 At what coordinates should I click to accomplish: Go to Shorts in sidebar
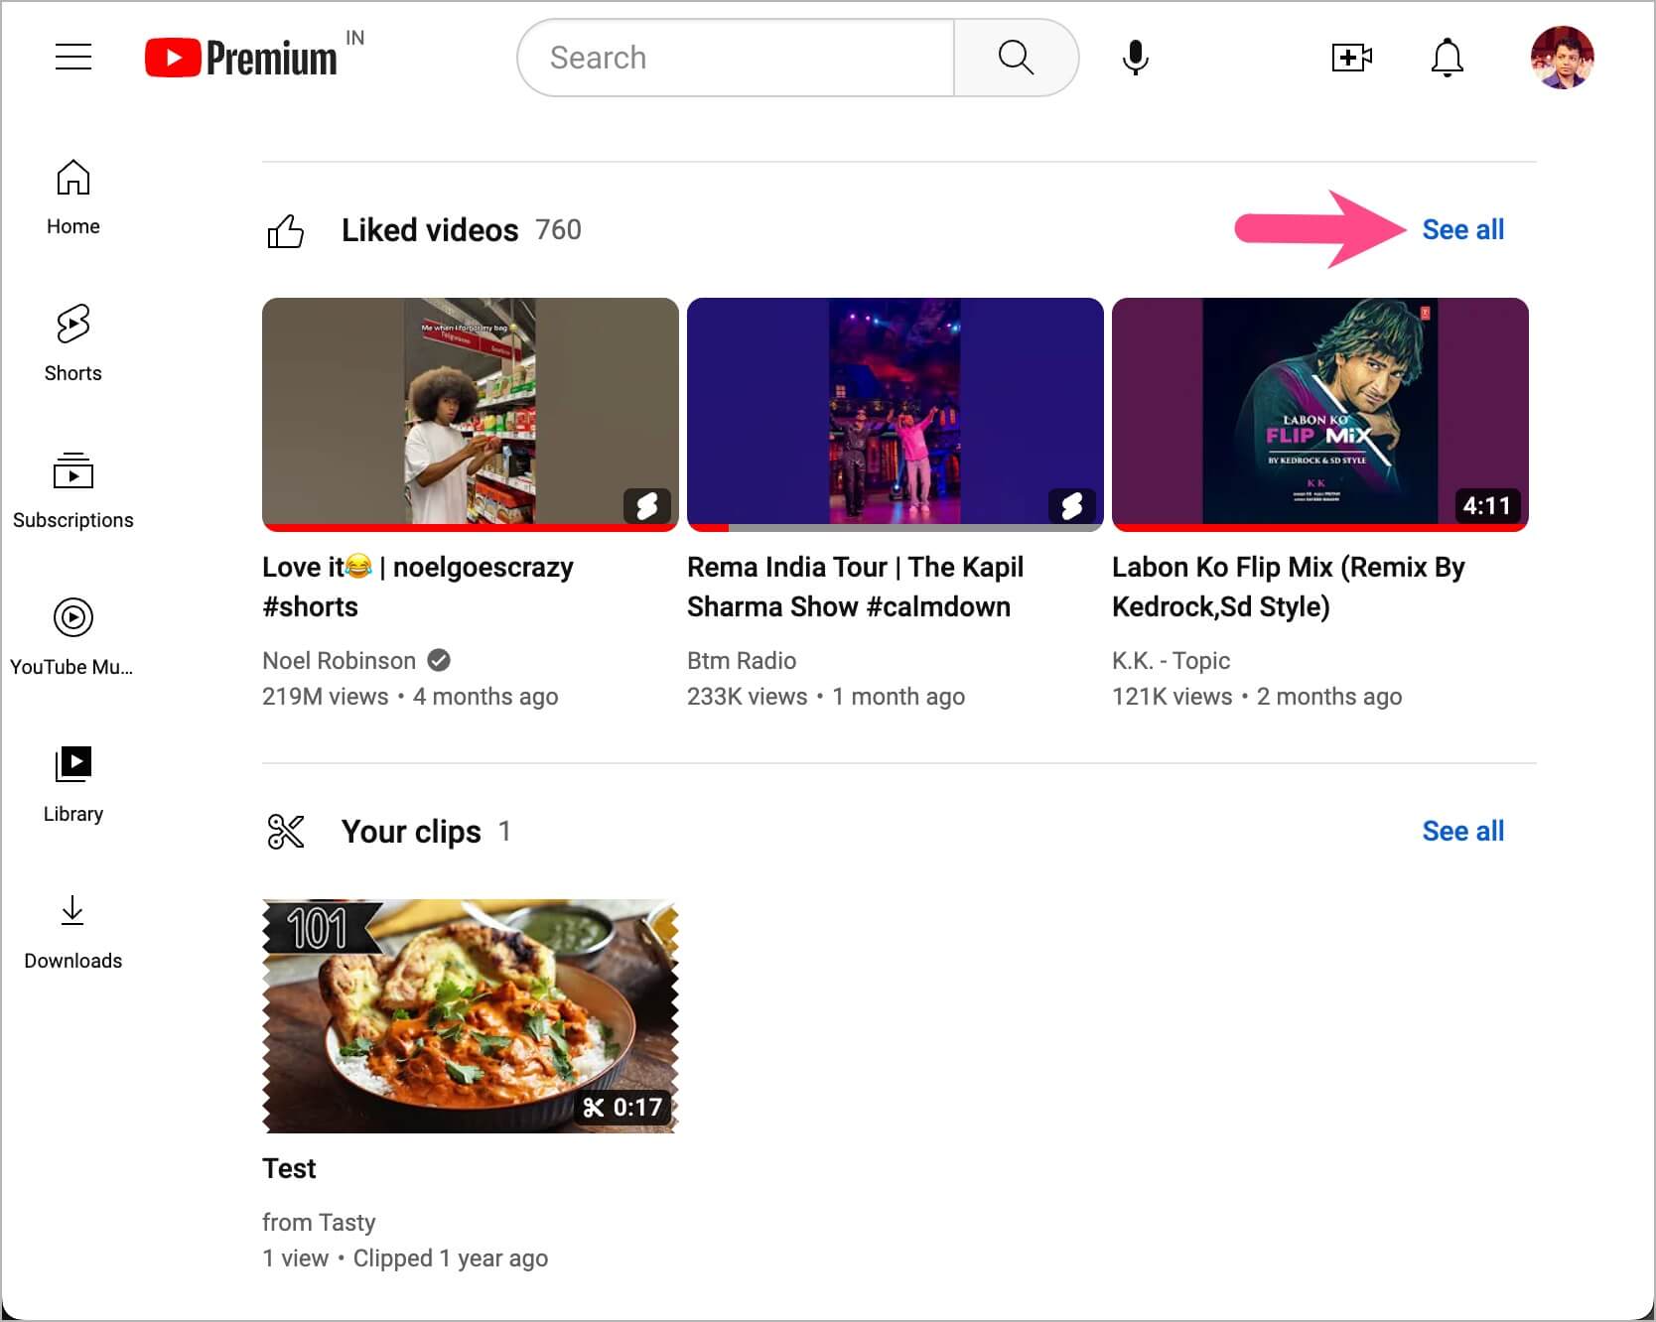(x=73, y=342)
